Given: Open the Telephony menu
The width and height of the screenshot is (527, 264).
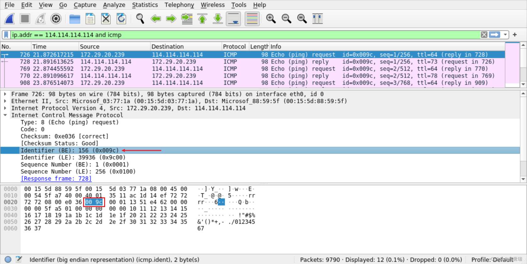Looking at the screenshot, I should tap(179, 5).
